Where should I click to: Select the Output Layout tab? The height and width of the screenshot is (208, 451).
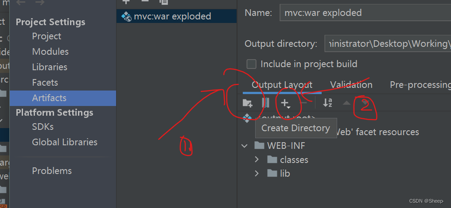coord(282,85)
